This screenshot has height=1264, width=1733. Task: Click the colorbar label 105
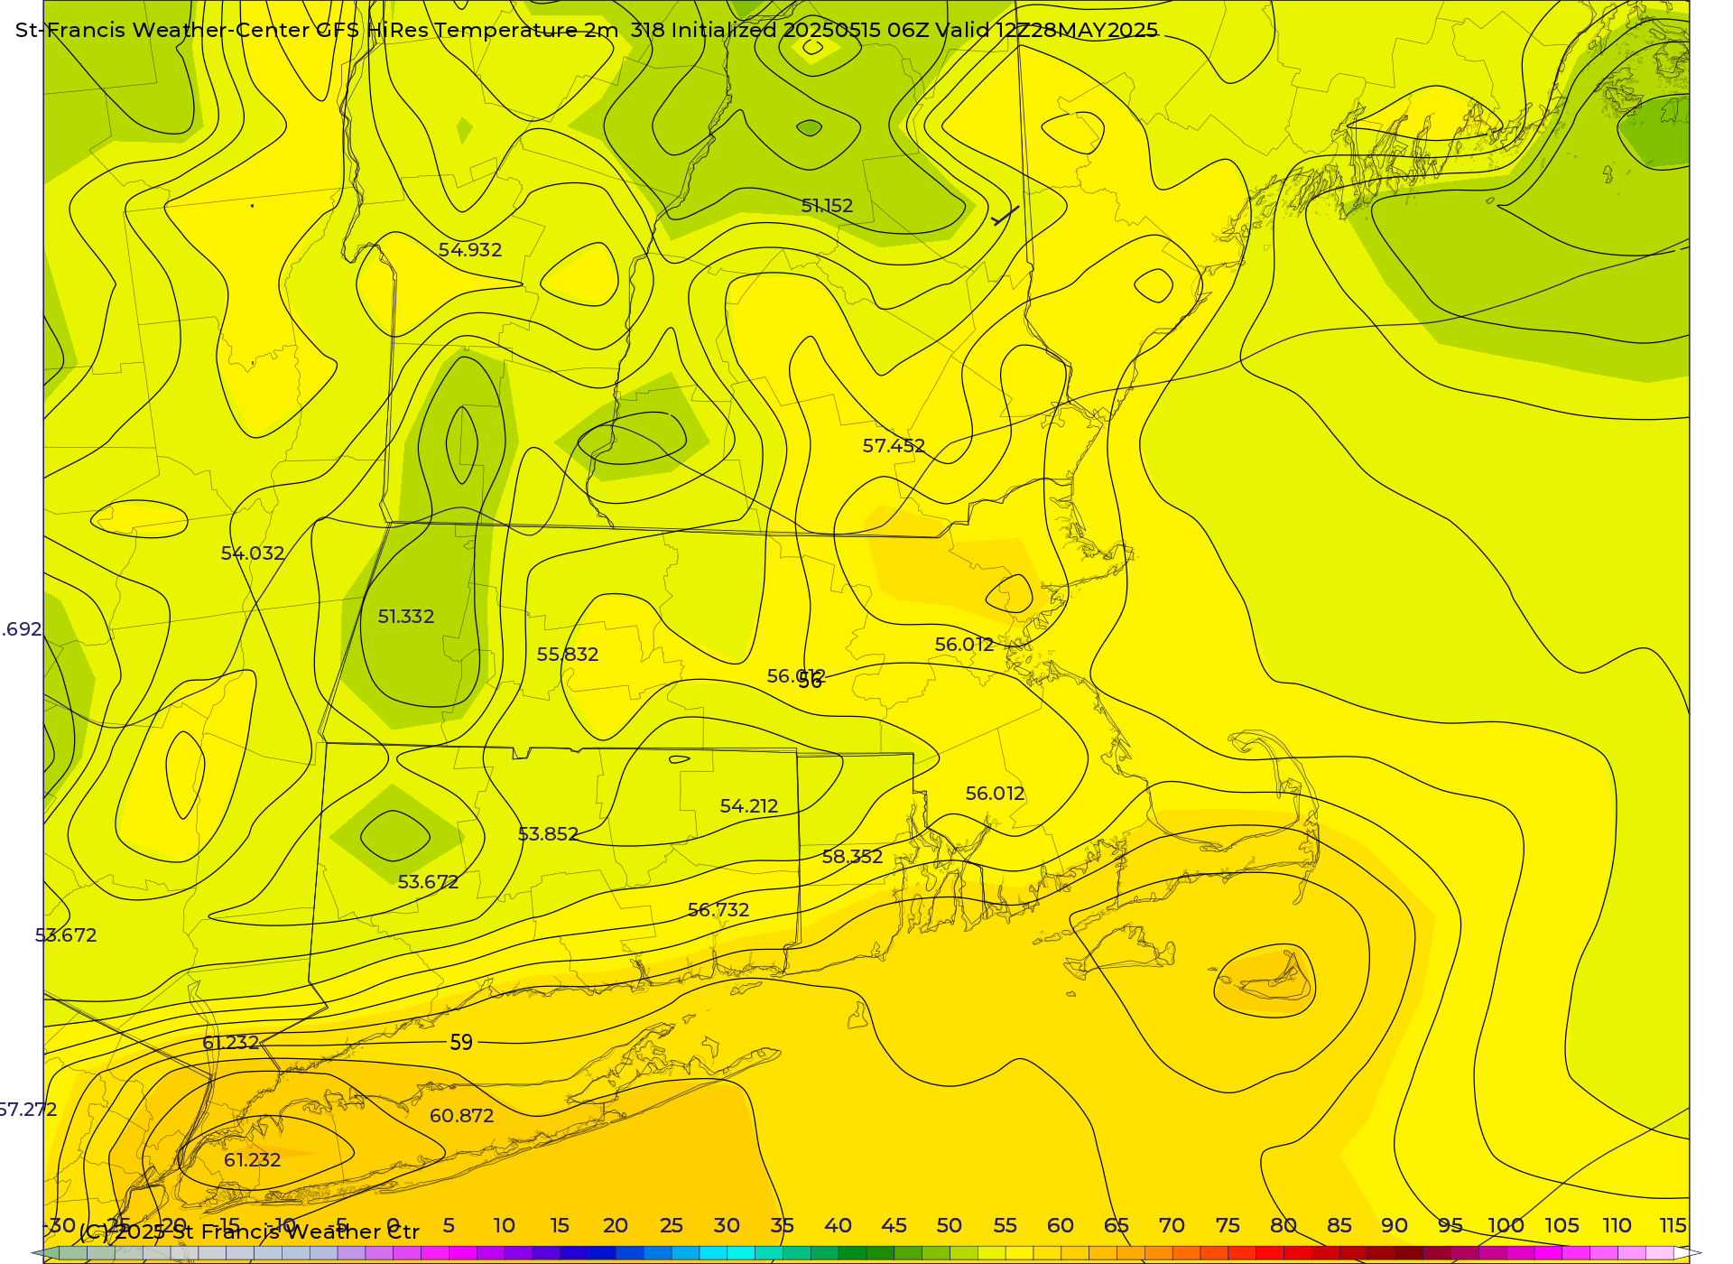[x=1562, y=1226]
